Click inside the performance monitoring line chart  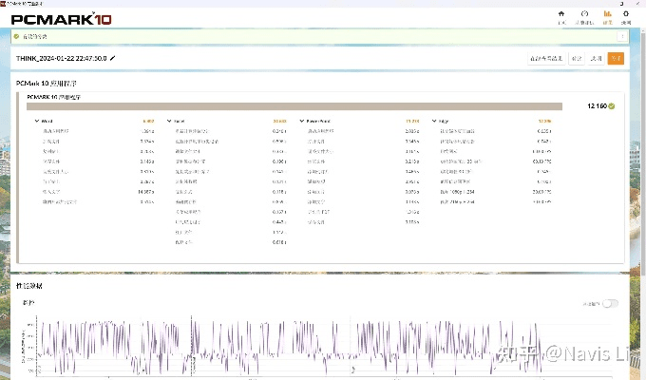tap(285, 344)
